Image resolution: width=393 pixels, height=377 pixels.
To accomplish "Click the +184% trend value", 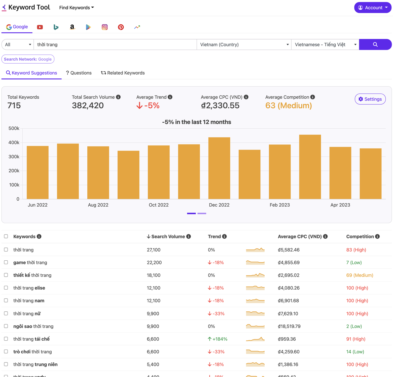I will pyautogui.click(x=218, y=339).
